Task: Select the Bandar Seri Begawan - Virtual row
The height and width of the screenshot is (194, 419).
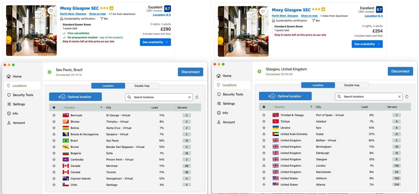Action: [x=125, y=147]
